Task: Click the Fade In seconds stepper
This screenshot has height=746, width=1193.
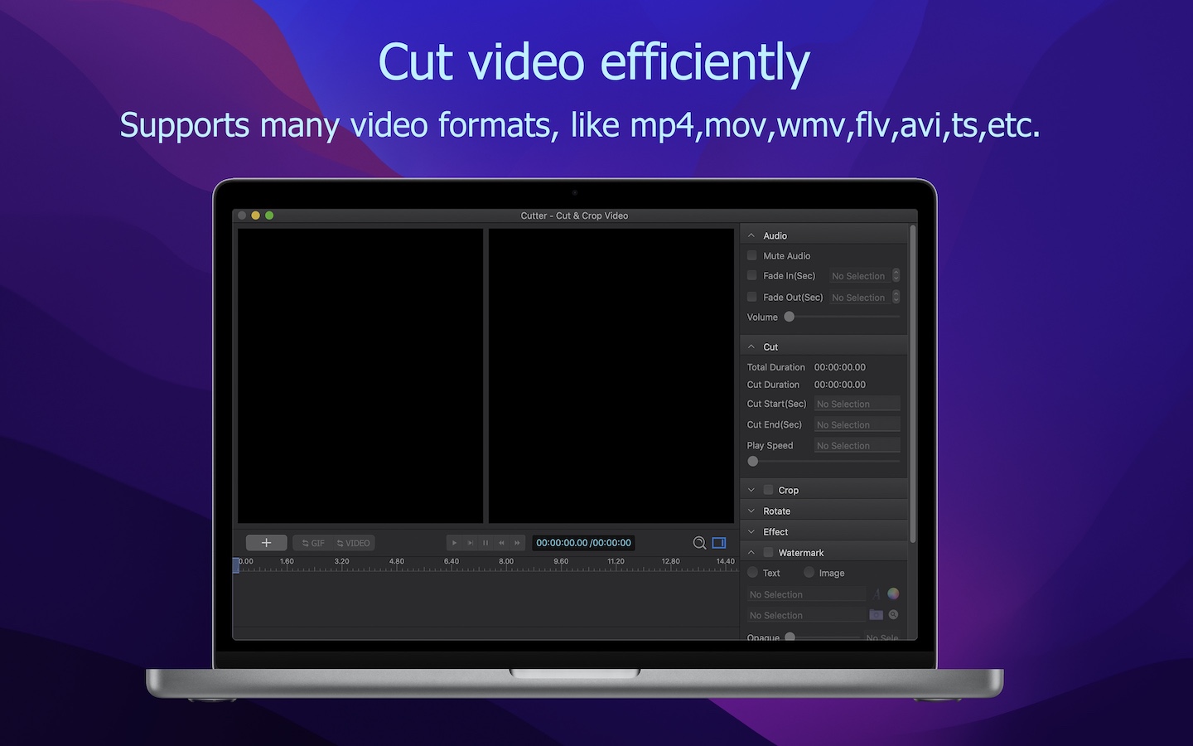Action: 896,276
